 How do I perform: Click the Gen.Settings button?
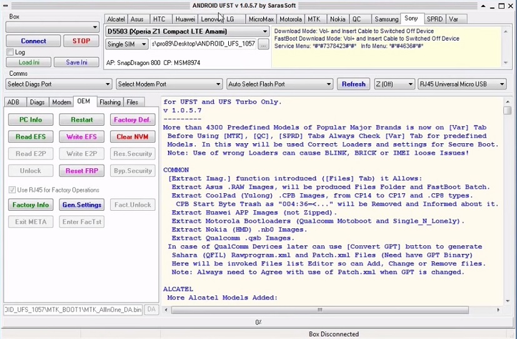(x=82, y=205)
